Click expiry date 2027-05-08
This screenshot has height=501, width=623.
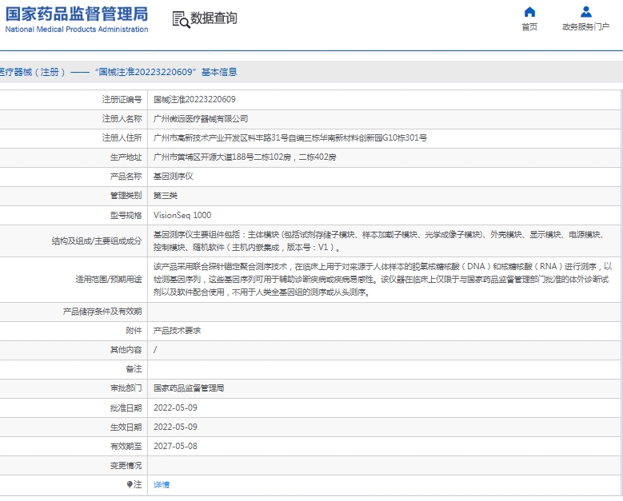point(175,446)
